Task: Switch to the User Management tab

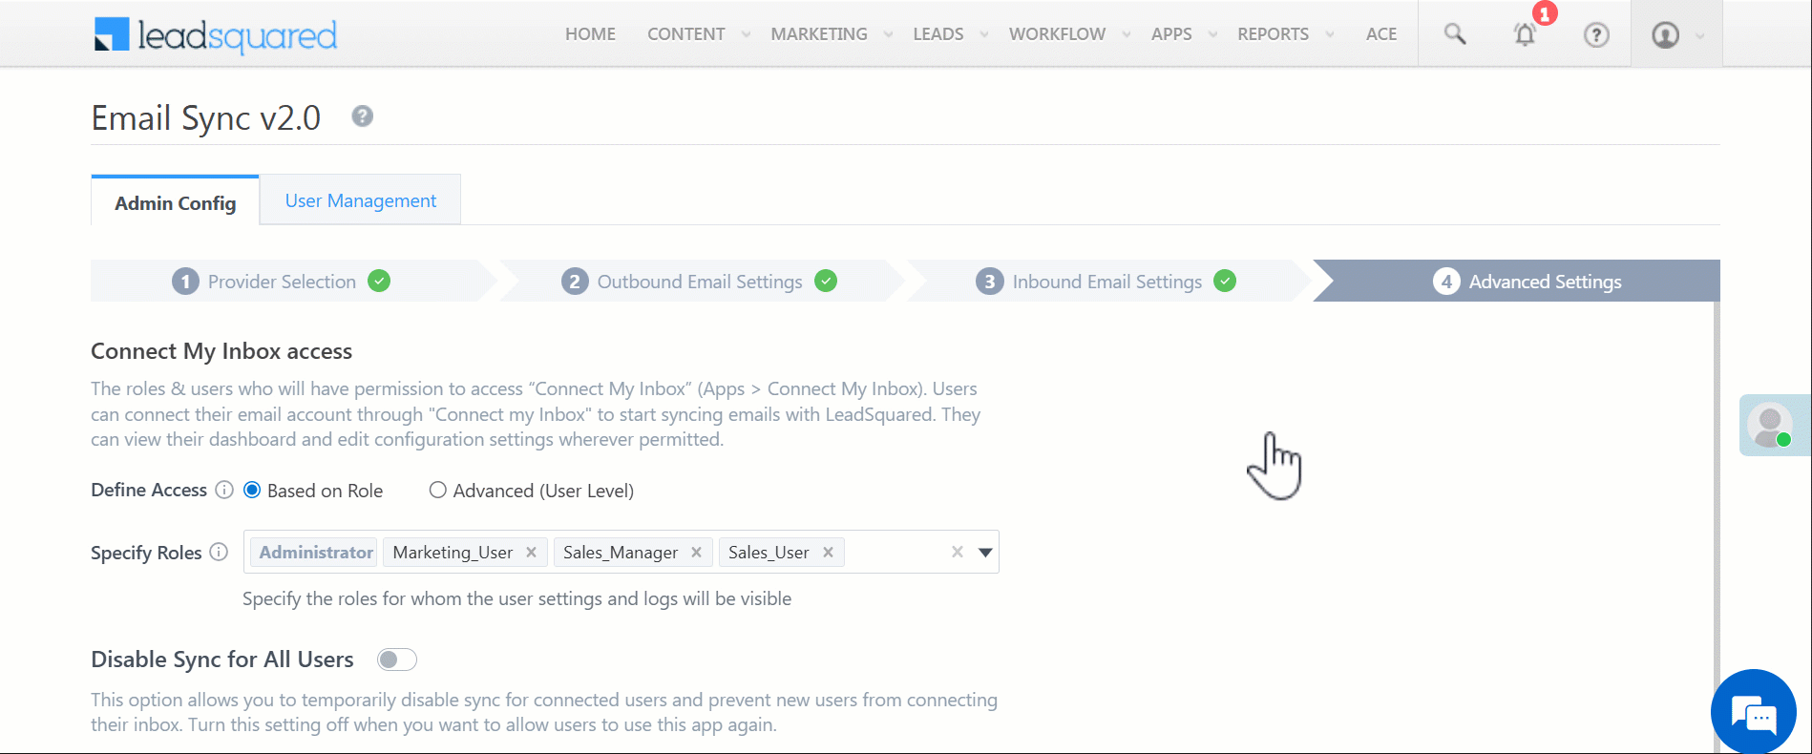Action: point(361,200)
